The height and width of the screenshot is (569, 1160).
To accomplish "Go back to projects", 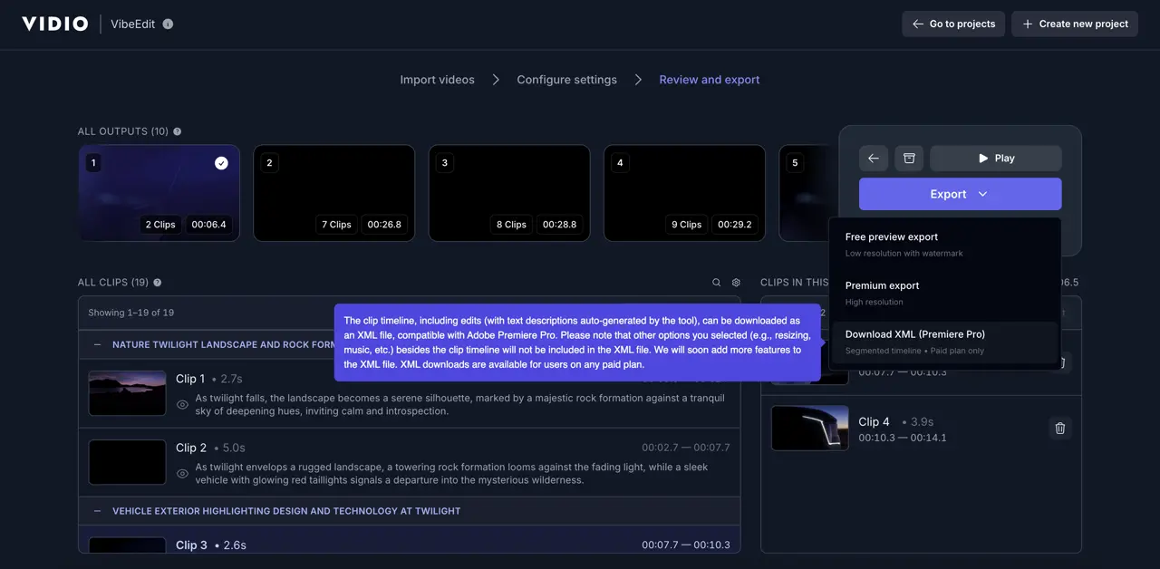I will click(953, 24).
